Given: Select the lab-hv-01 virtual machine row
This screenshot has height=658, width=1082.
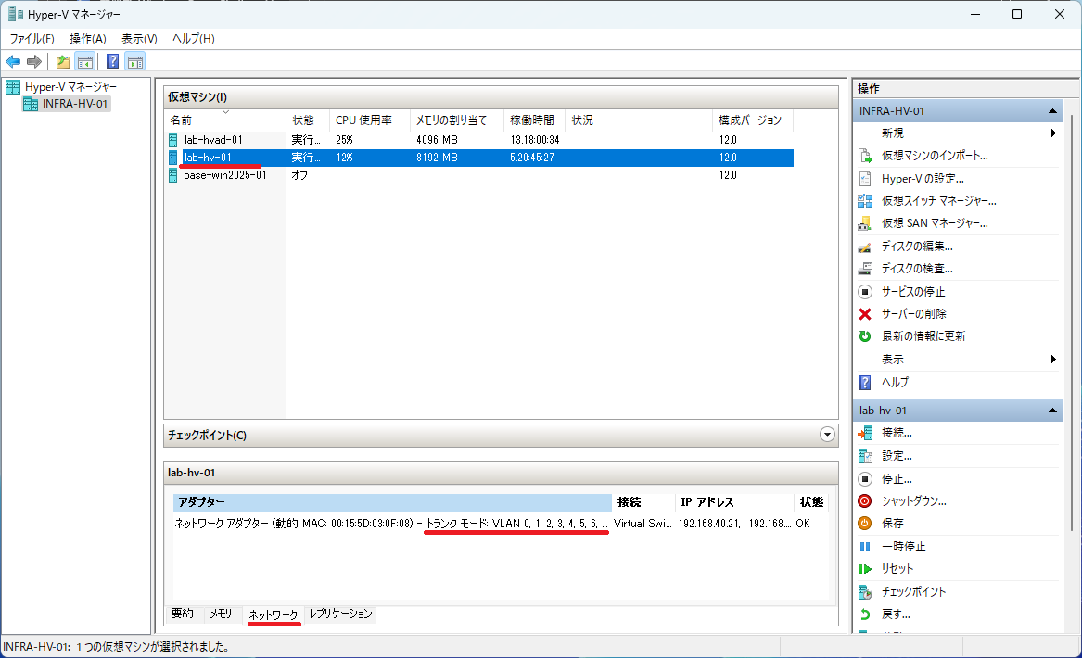Looking at the screenshot, I should (x=480, y=158).
